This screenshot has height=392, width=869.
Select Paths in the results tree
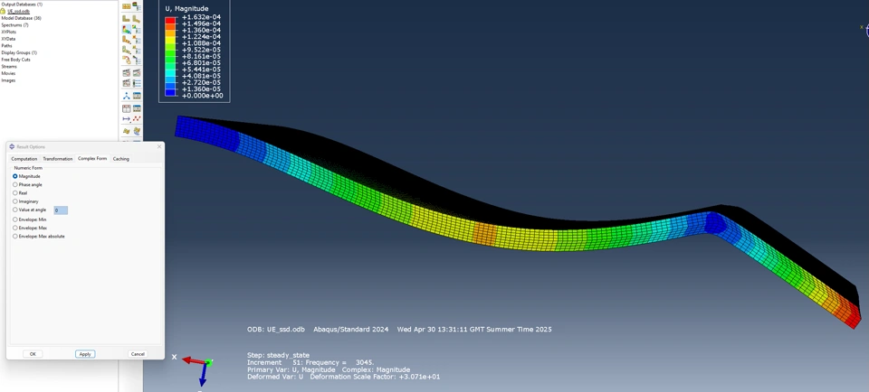pos(6,46)
